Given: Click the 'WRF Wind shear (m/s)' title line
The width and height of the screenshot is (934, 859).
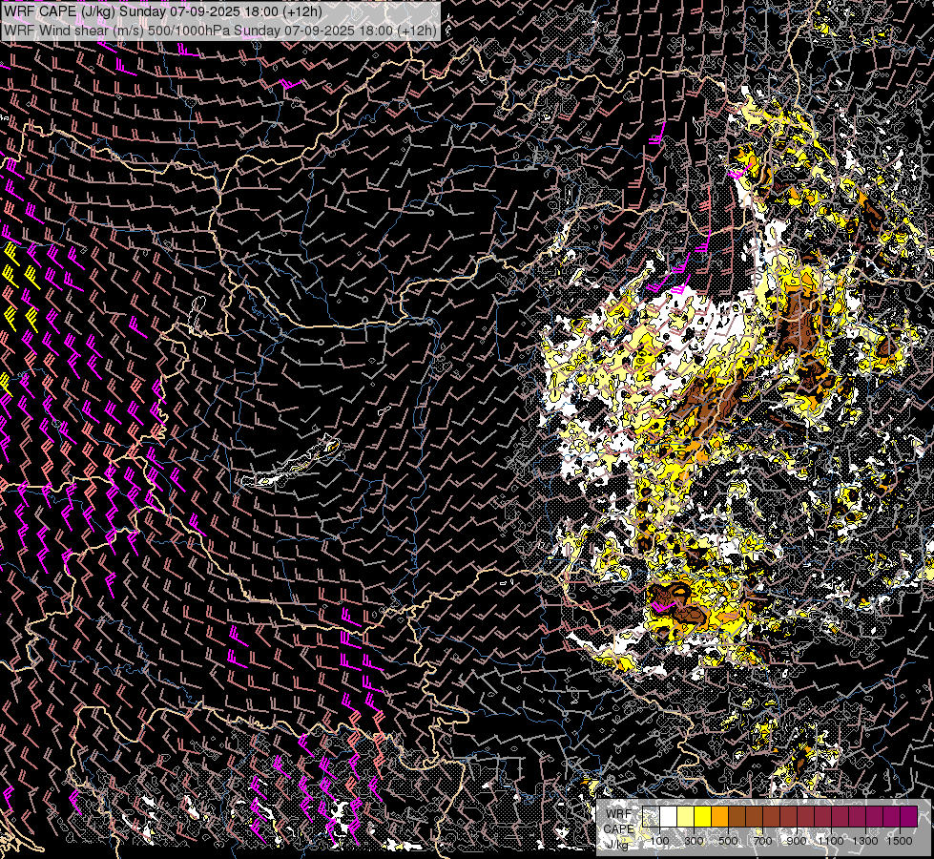Looking at the screenshot, I should coord(220,30).
